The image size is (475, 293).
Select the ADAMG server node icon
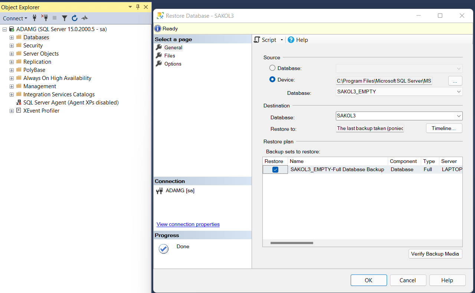click(12, 29)
